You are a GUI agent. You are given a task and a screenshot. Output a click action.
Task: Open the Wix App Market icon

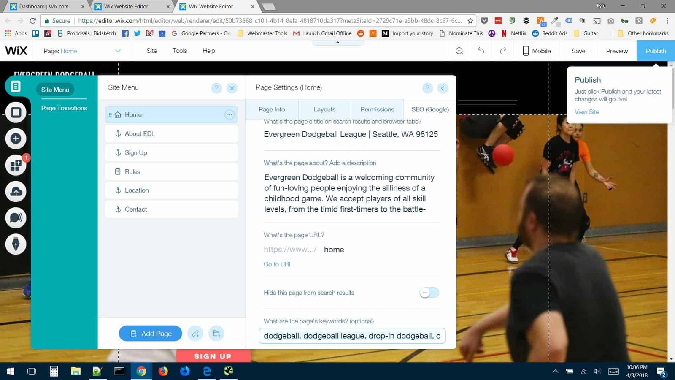16,165
